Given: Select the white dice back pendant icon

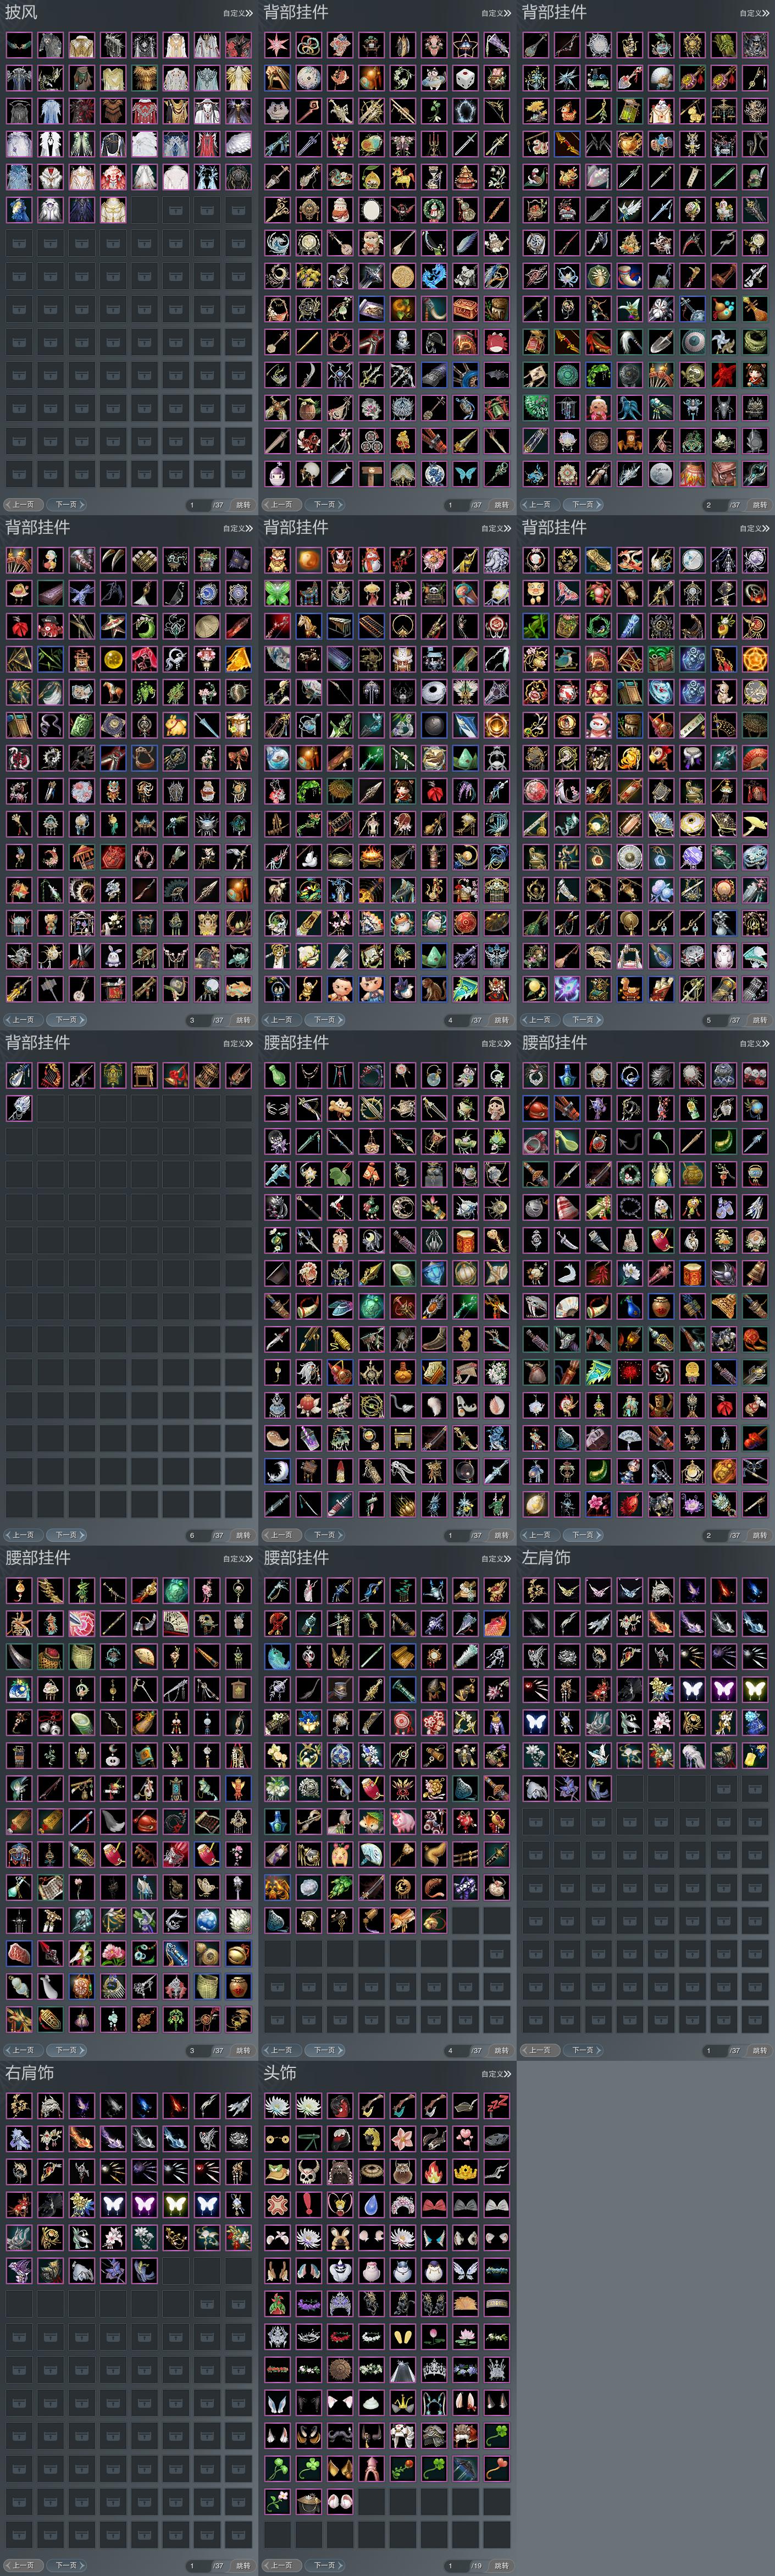Looking at the screenshot, I should coord(465,78).
